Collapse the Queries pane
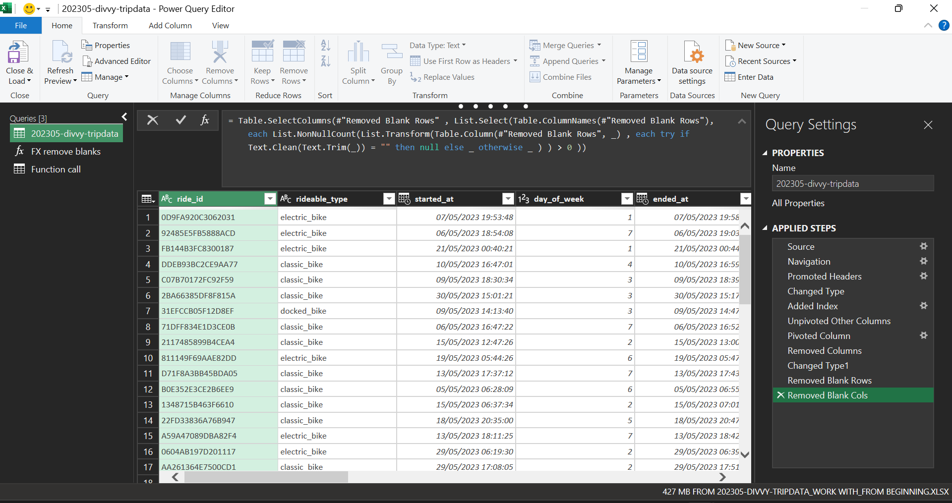This screenshot has height=503, width=952. click(x=124, y=117)
